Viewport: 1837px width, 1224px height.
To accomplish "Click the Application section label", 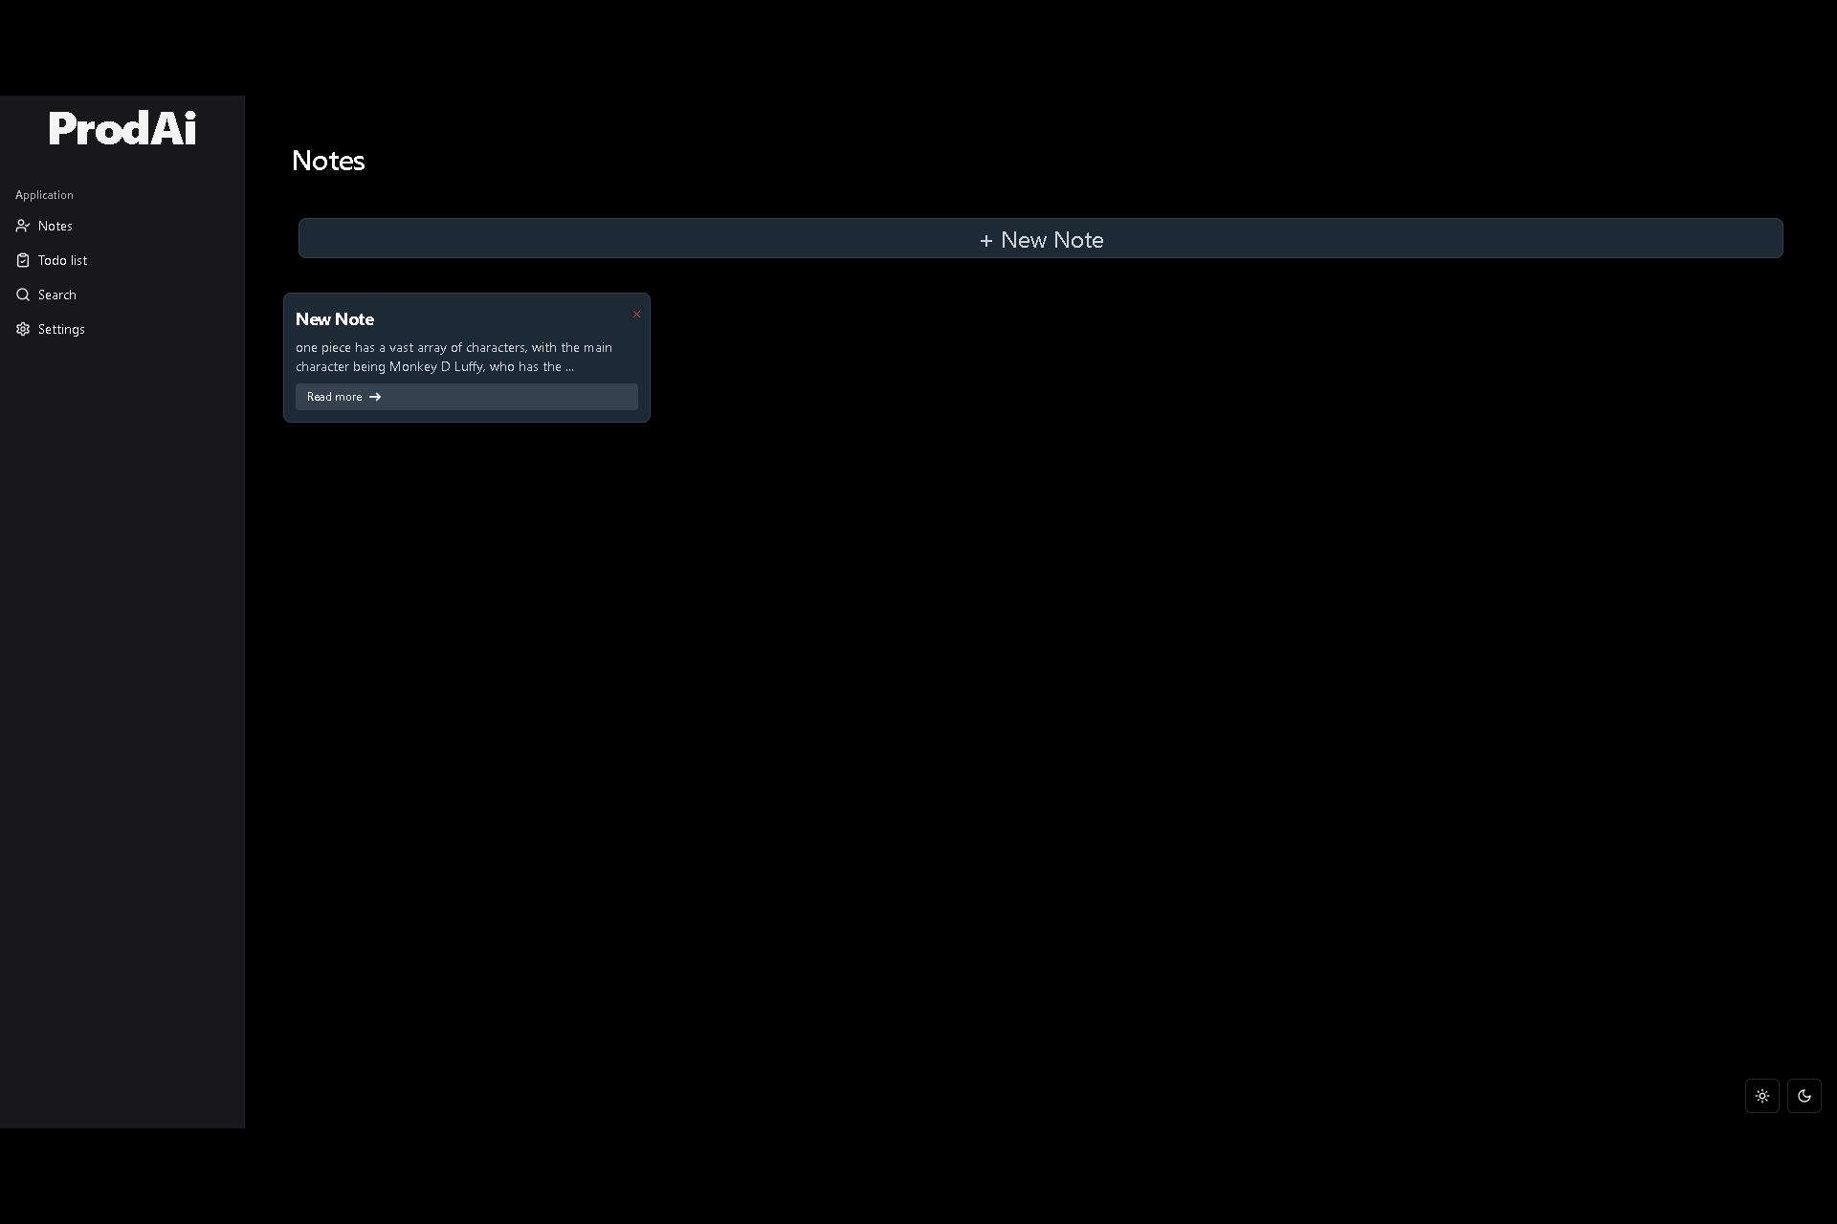I will pos(44,195).
